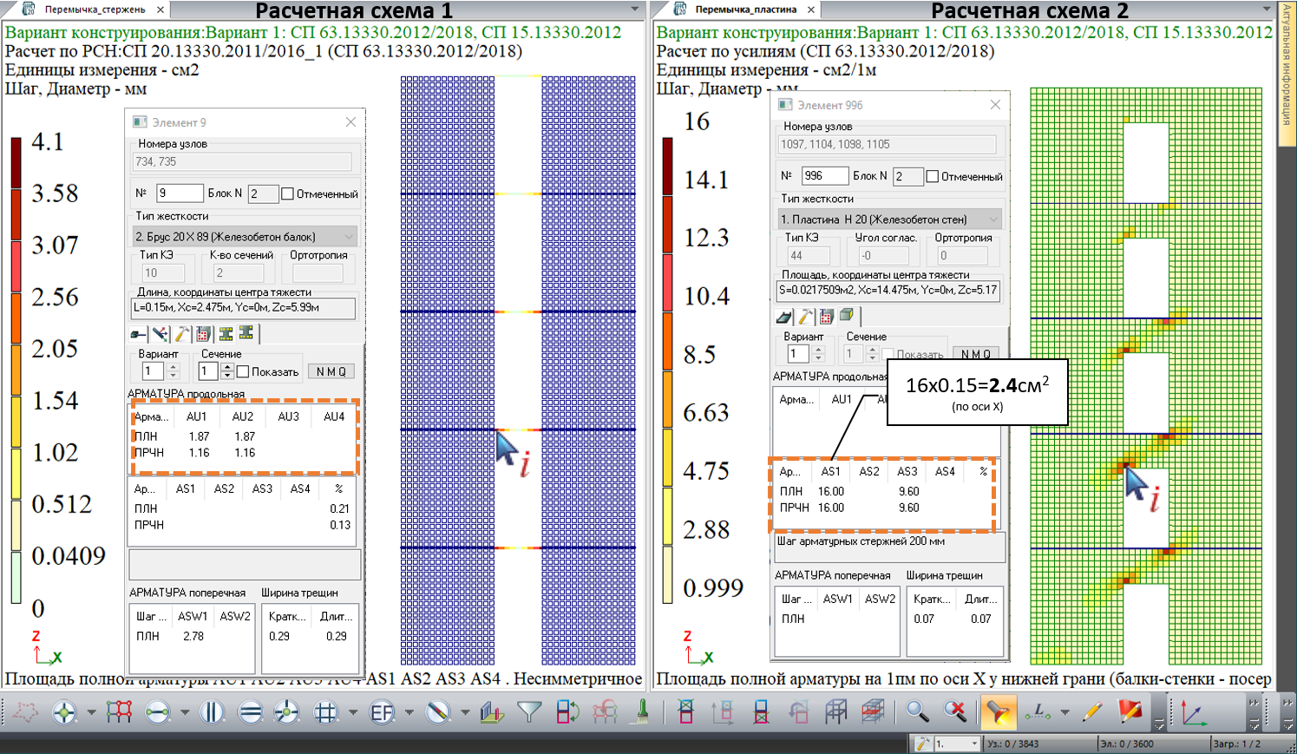The image size is (1297, 754).
Task: Click the magnifier with red cross icon
Action: pos(955,712)
